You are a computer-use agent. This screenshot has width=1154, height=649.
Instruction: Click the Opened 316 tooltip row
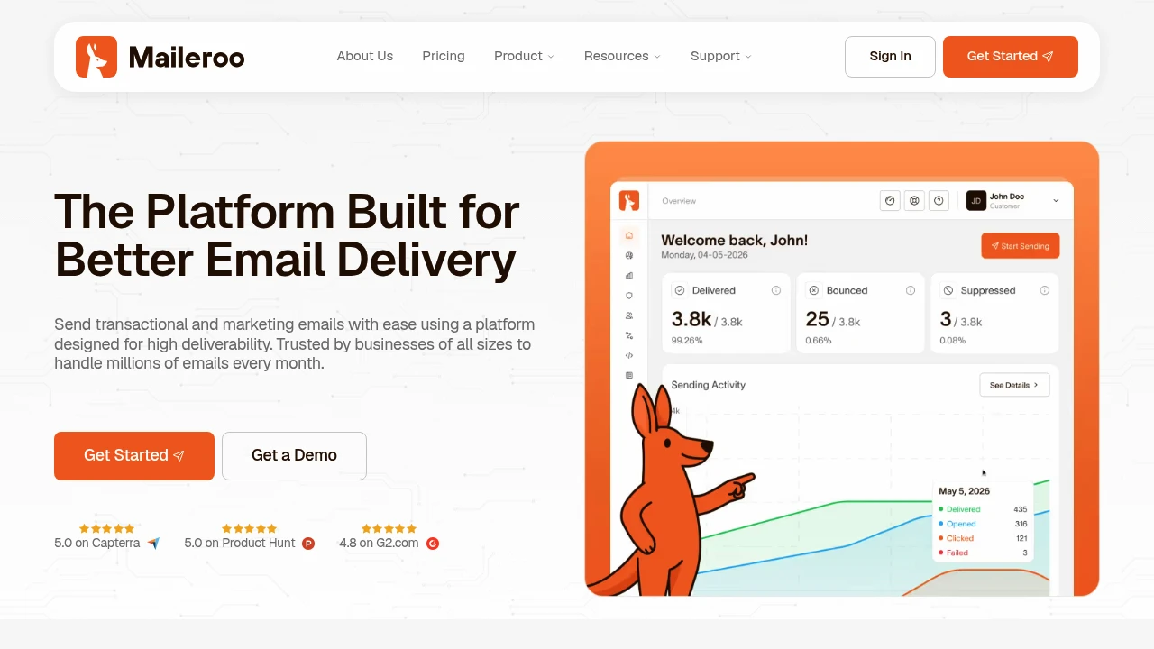pos(983,524)
